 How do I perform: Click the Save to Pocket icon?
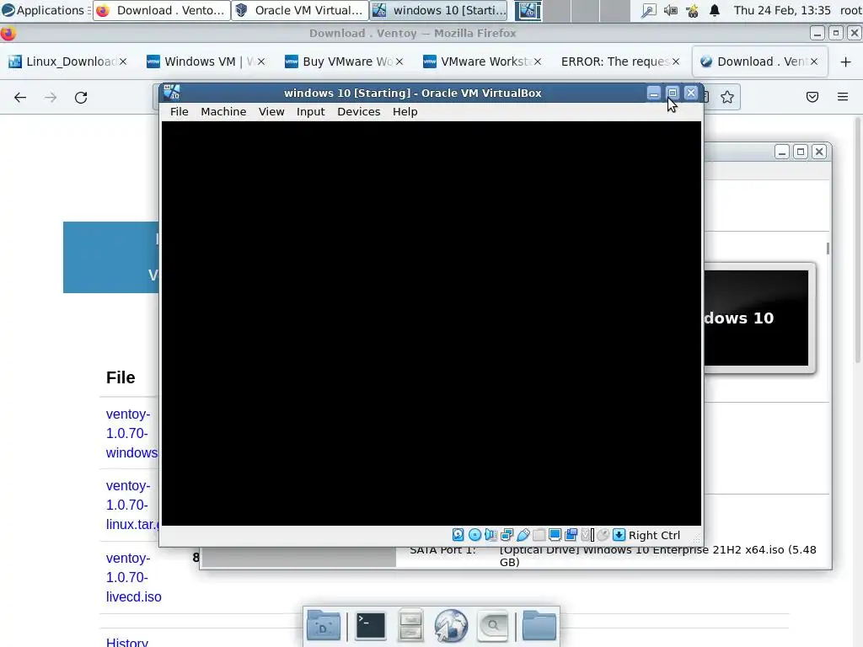click(812, 98)
